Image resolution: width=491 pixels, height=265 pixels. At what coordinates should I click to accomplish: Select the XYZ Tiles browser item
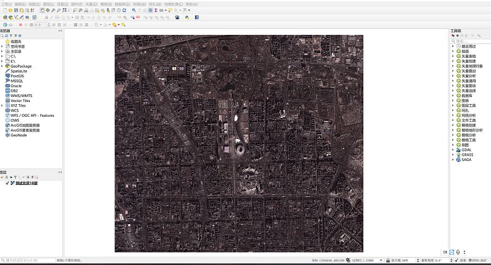[x=18, y=106]
